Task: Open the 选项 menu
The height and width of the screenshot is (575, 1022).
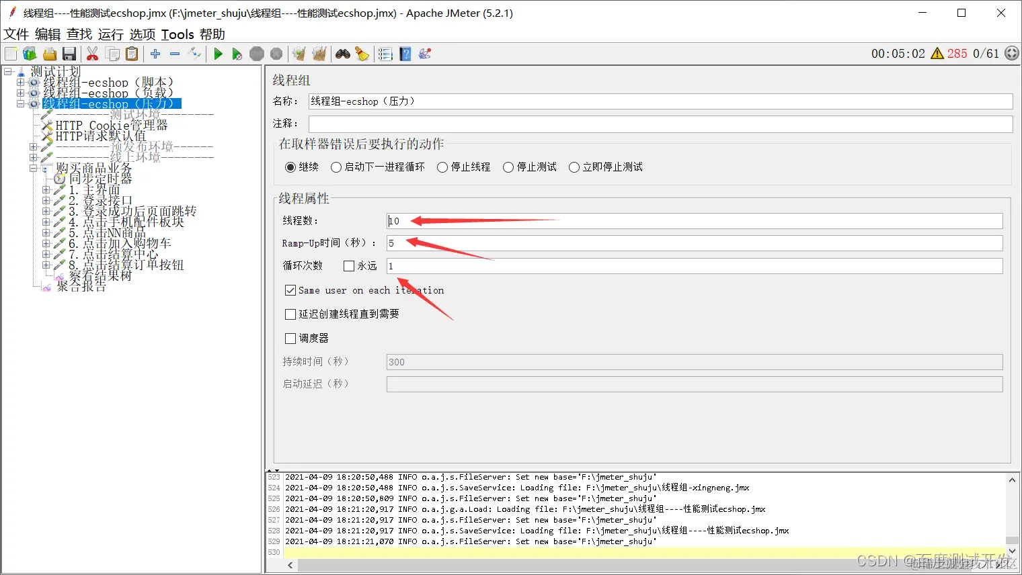Action: pos(143,34)
